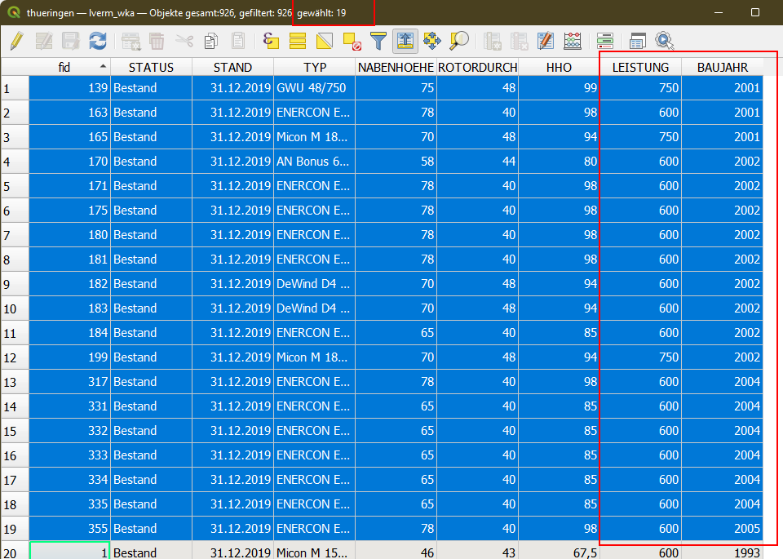Viewport: 783px width, 559px height.
Task: Click the BAUJAHR cell '2005'
Action: click(x=723, y=529)
